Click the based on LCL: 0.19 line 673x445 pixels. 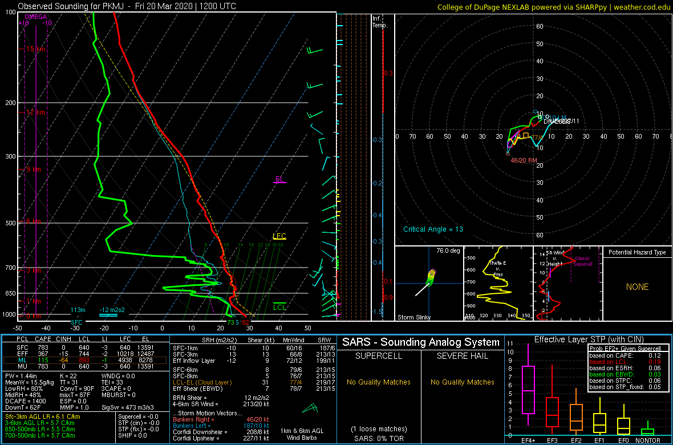point(625,362)
